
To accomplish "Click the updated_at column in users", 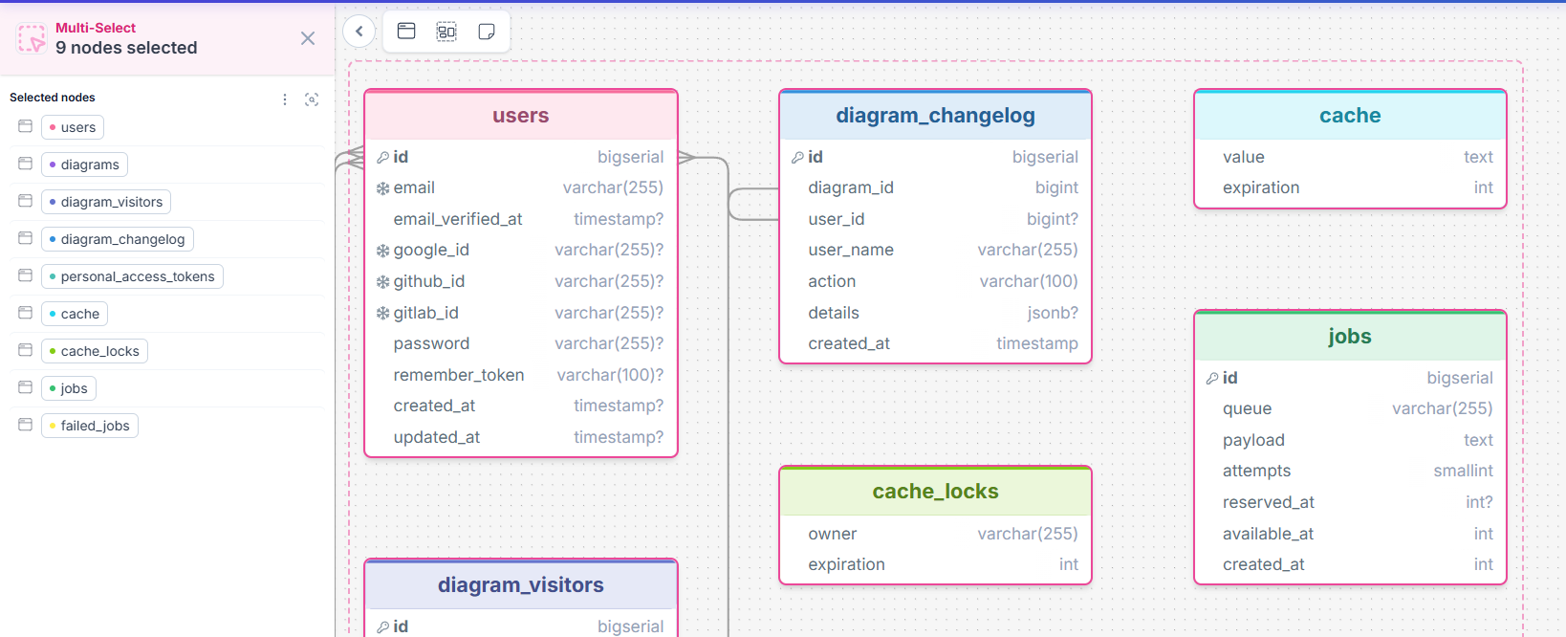I will coord(521,437).
